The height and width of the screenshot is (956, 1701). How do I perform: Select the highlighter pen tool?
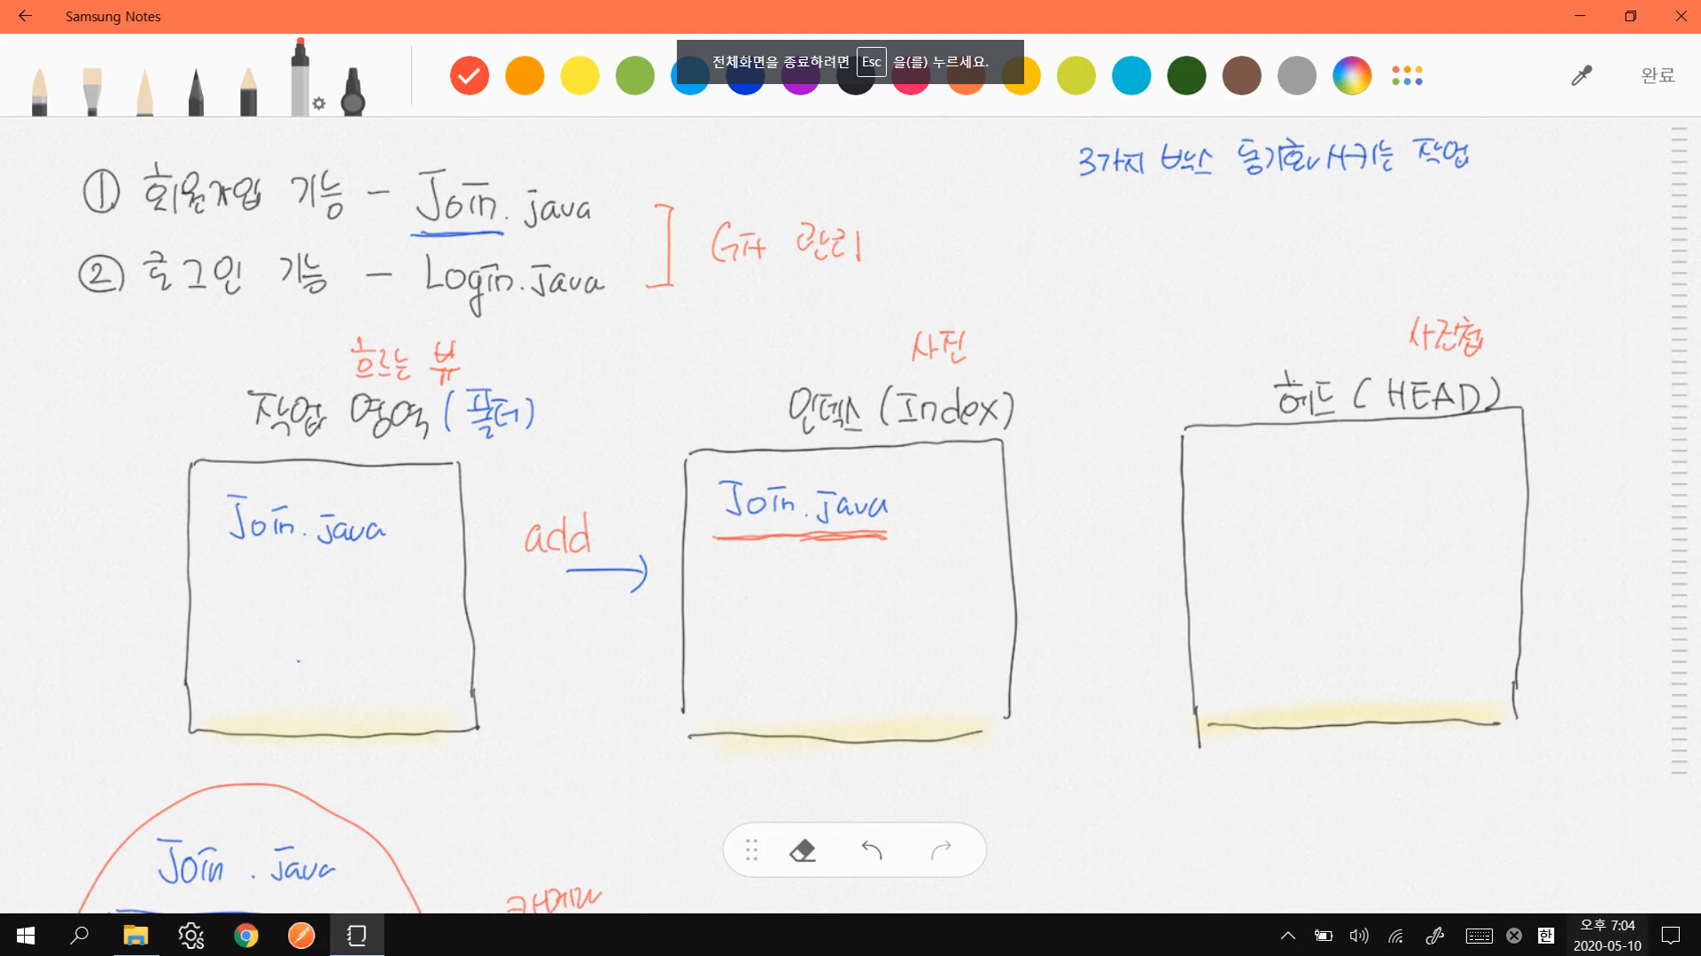(x=353, y=91)
